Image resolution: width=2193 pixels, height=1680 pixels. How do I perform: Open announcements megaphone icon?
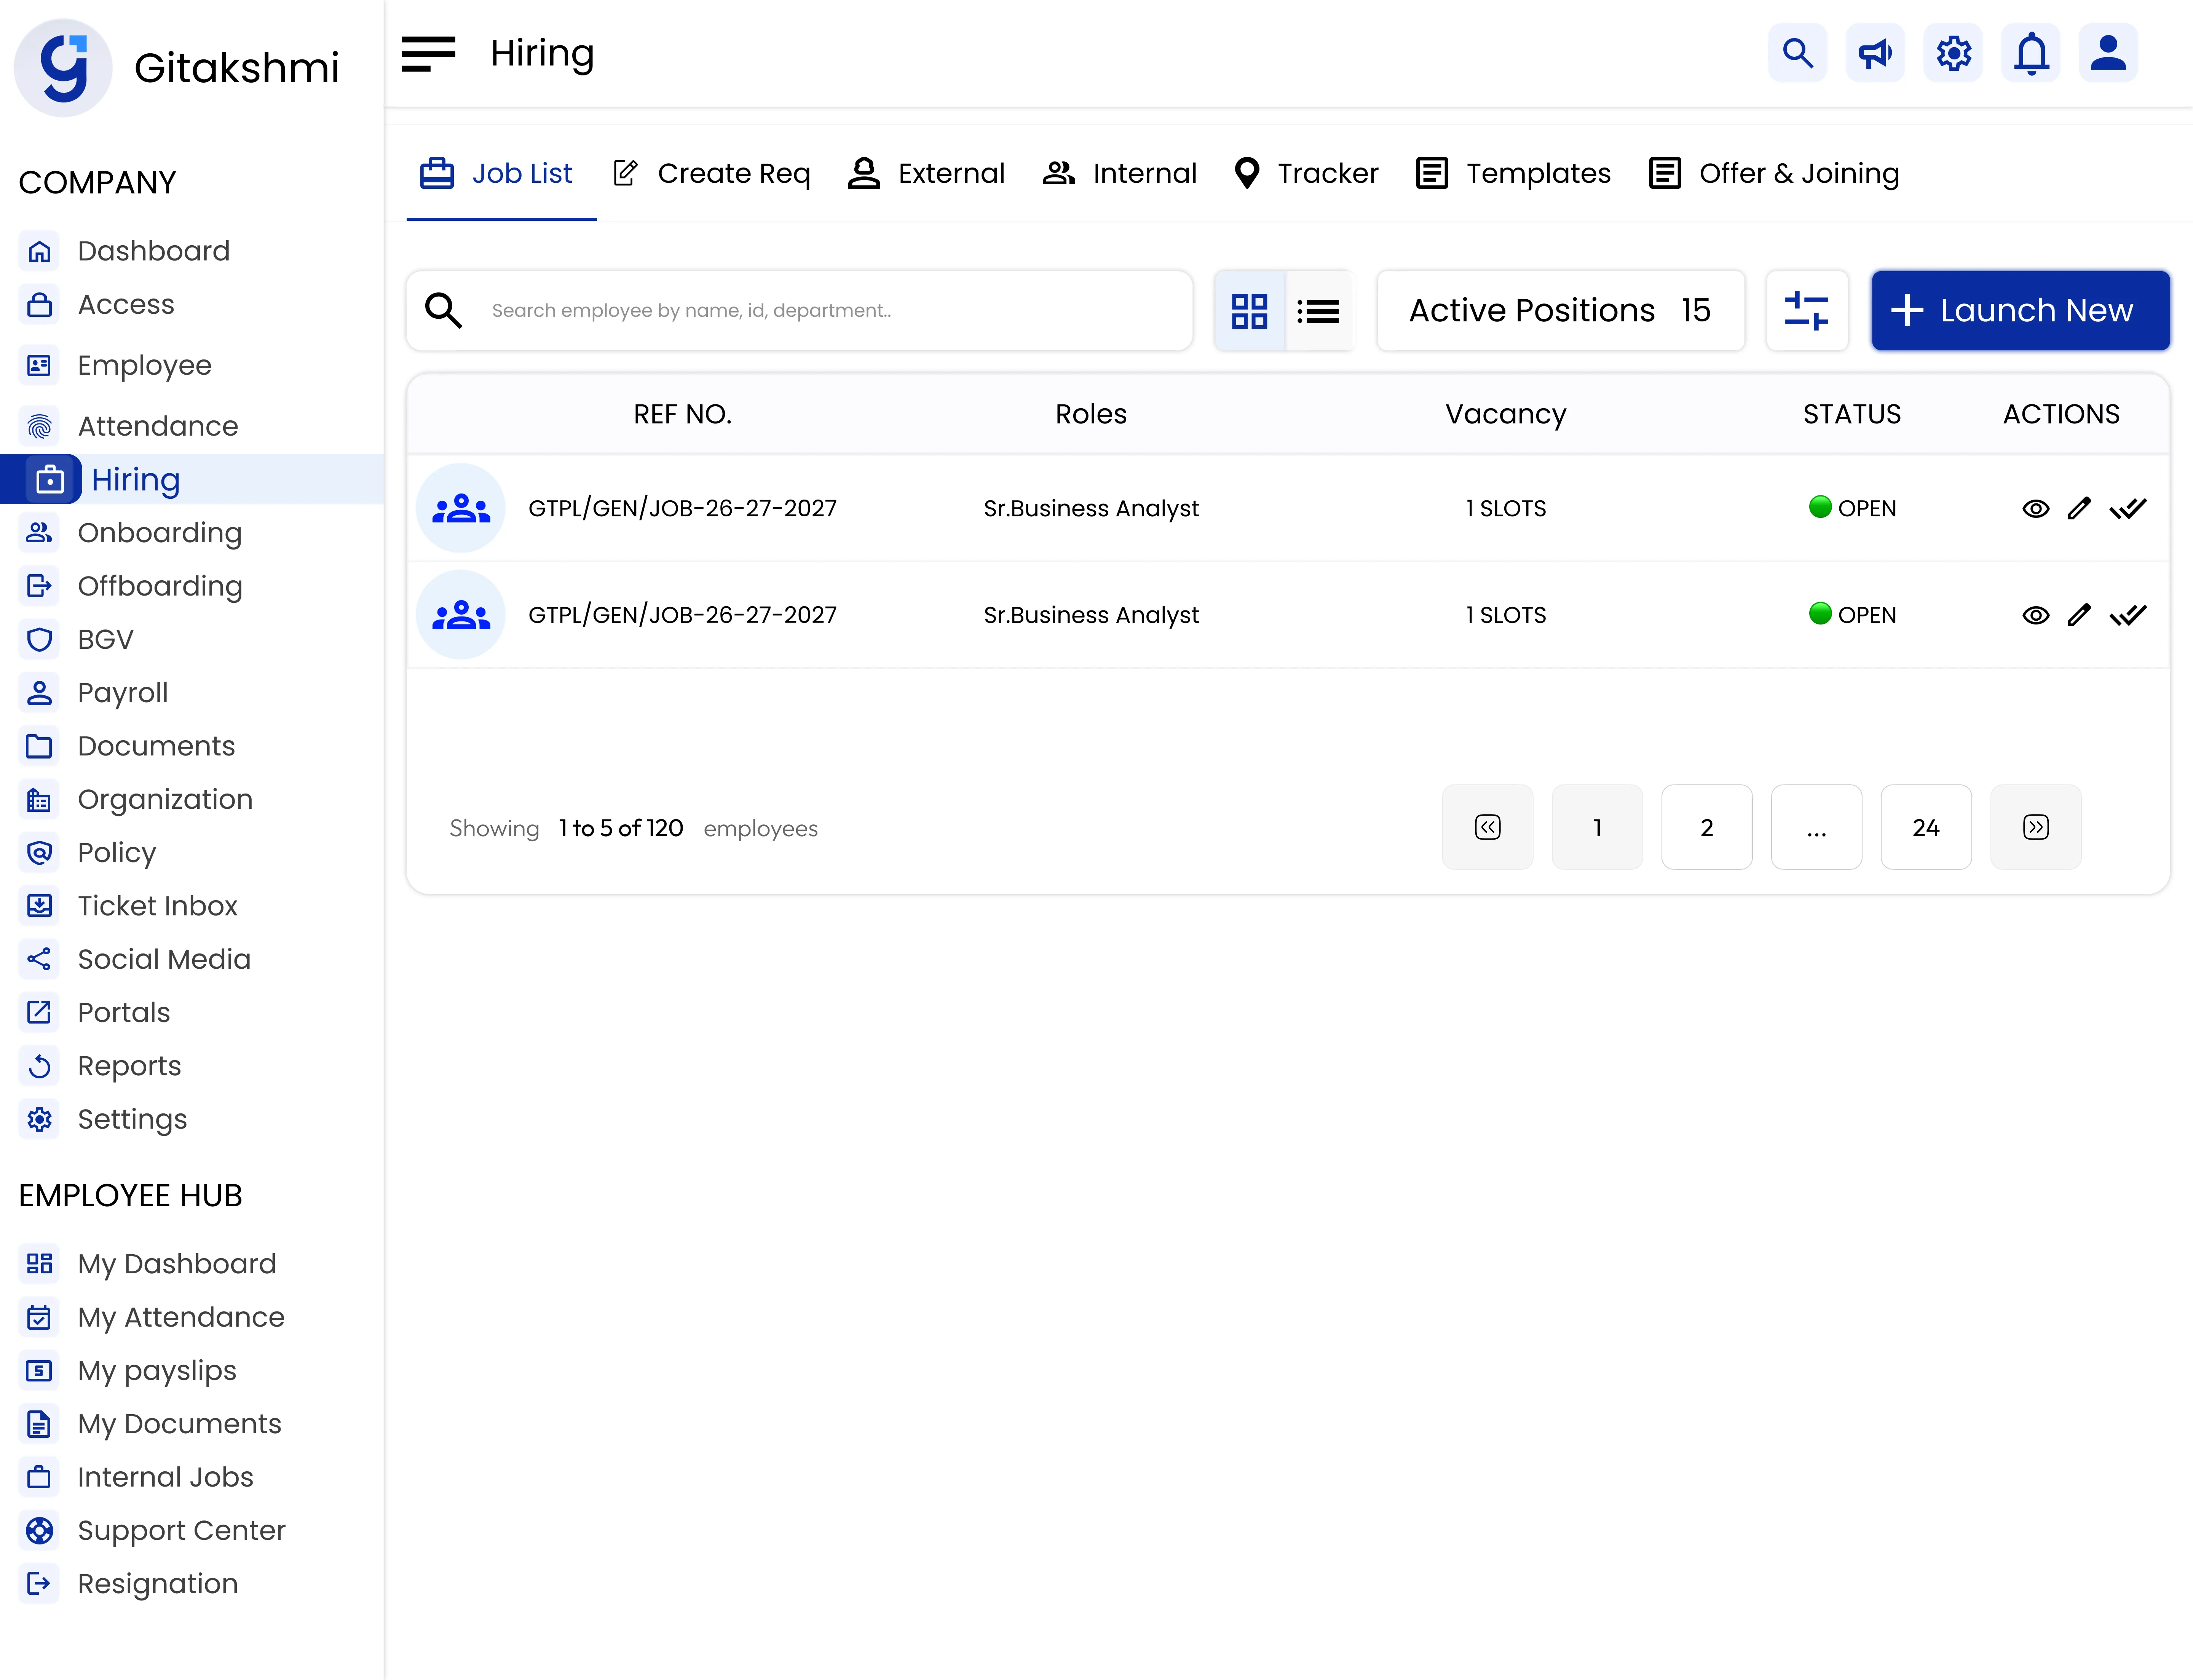(x=1875, y=53)
